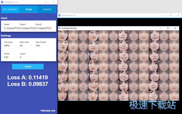Open the Save Period dropdown
The height and width of the screenshot is (114, 182).
click(42, 46)
